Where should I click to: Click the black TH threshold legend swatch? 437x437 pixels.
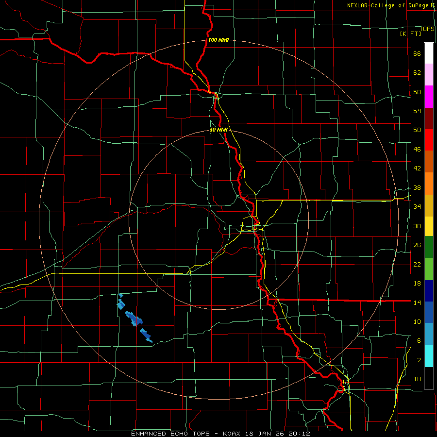click(x=429, y=378)
